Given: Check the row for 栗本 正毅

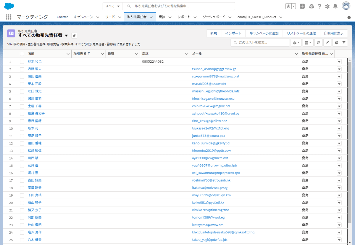Looking at the screenshot, I should click(x=22, y=84).
